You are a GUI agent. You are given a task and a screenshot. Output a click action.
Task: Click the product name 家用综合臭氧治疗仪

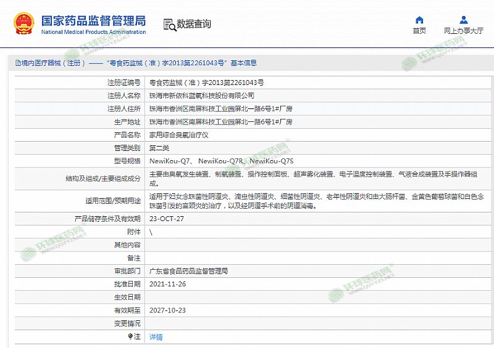tap(180, 134)
